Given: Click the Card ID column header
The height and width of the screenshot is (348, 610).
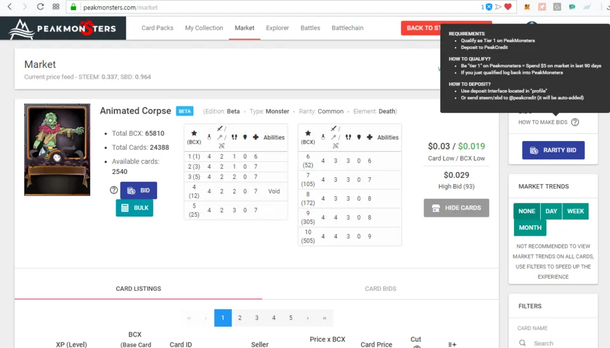Looking at the screenshot, I should click(x=180, y=344).
